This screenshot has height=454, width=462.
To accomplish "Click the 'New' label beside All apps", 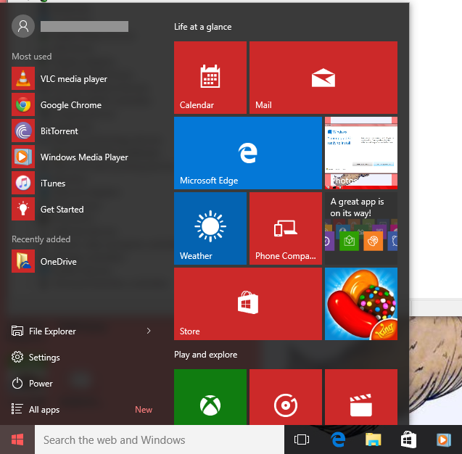I will pos(144,410).
